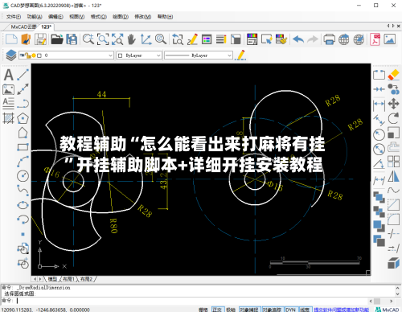402x312 pixels.
Task: Select the circle drawing tool
Action: 23,176
